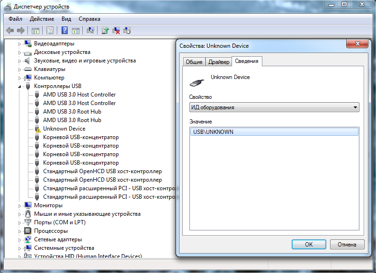Open the Файл menu
This screenshot has width=376, height=273.
point(15,19)
